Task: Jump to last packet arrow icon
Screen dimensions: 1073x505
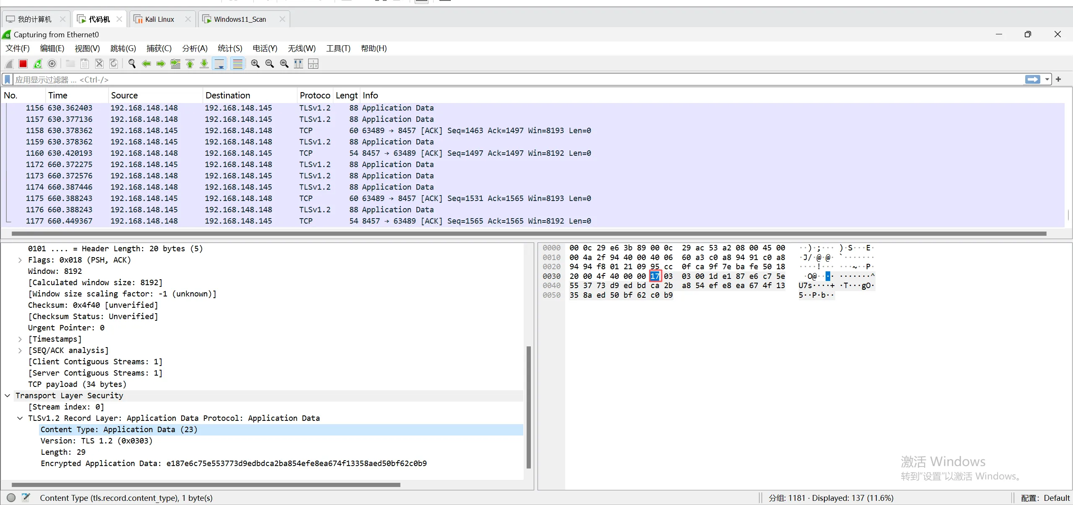Action: pos(204,64)
